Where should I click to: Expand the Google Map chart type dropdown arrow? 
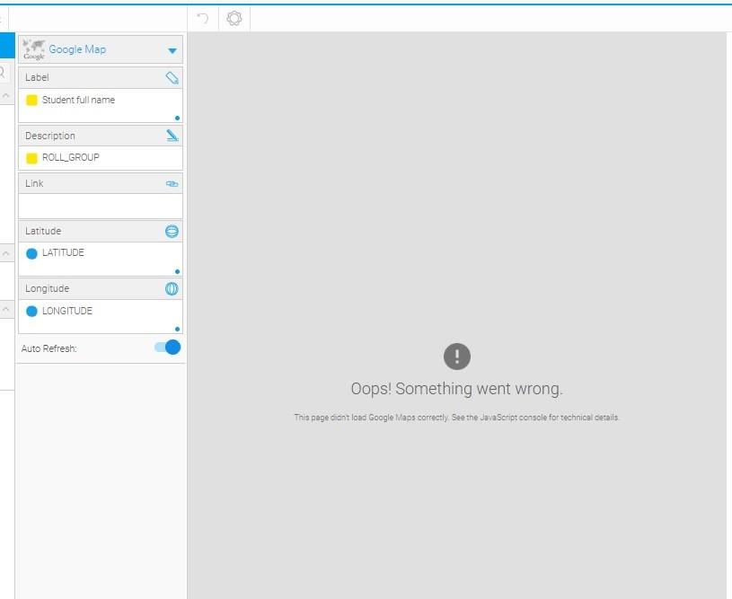(172, 50)
